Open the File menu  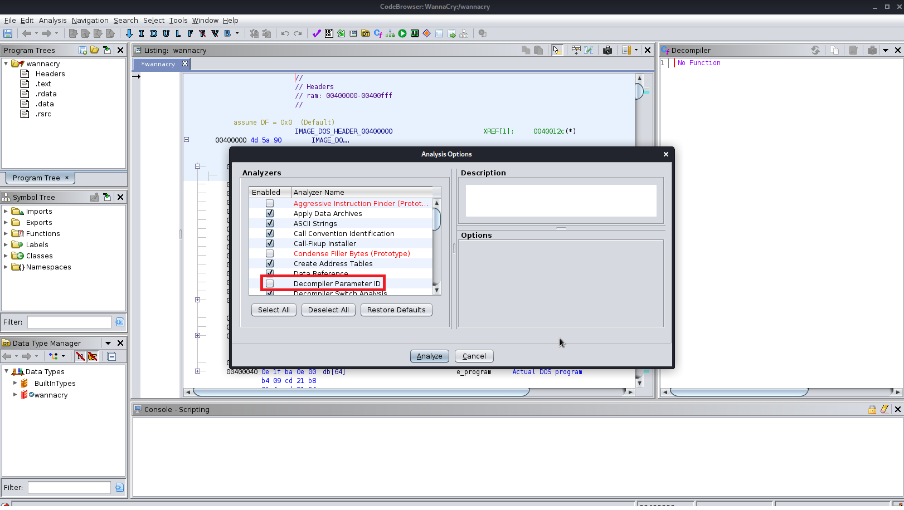(x=10, y=20)
